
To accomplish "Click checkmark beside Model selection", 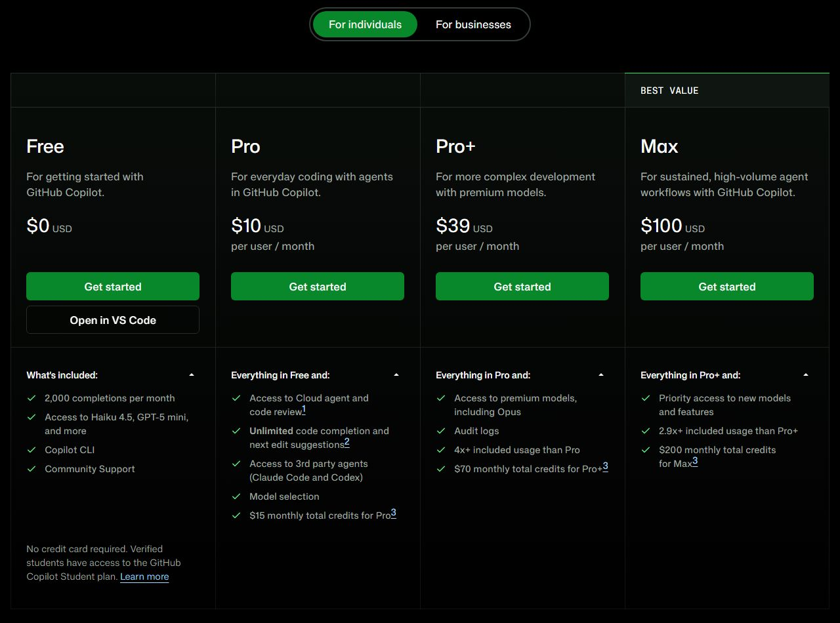I will pyautogui.click(x=236, y=496).
